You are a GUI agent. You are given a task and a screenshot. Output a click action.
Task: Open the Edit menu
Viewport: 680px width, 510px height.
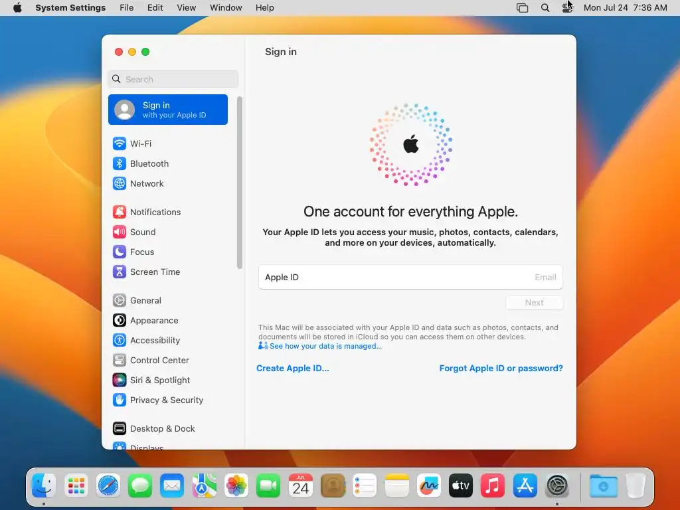coord(155,8)
